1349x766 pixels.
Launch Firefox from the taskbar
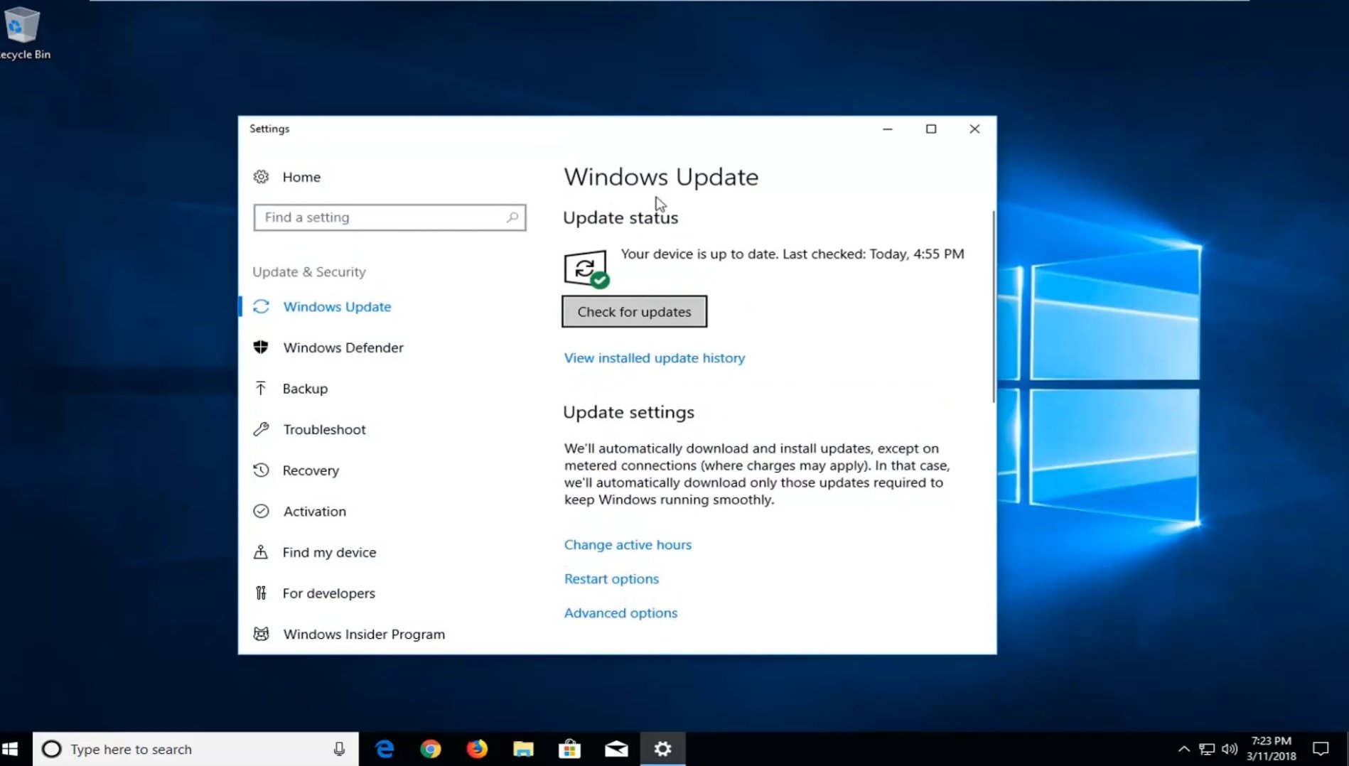477,749
